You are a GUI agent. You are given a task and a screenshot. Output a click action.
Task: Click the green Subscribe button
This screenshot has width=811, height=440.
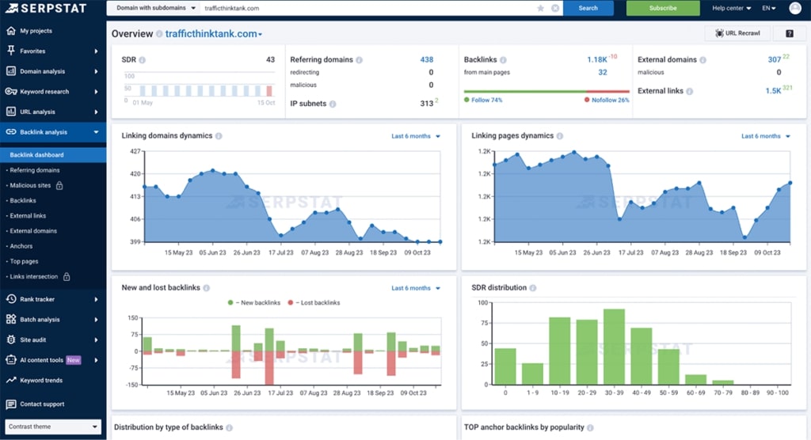[x=663, y=8]
